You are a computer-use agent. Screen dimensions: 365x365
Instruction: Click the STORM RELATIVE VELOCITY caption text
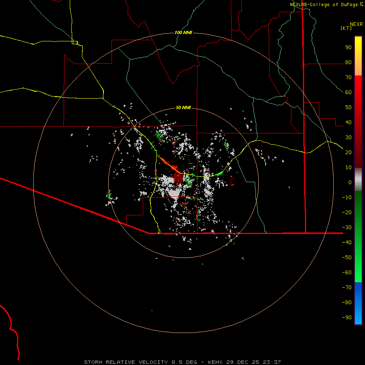click(126, 362)
